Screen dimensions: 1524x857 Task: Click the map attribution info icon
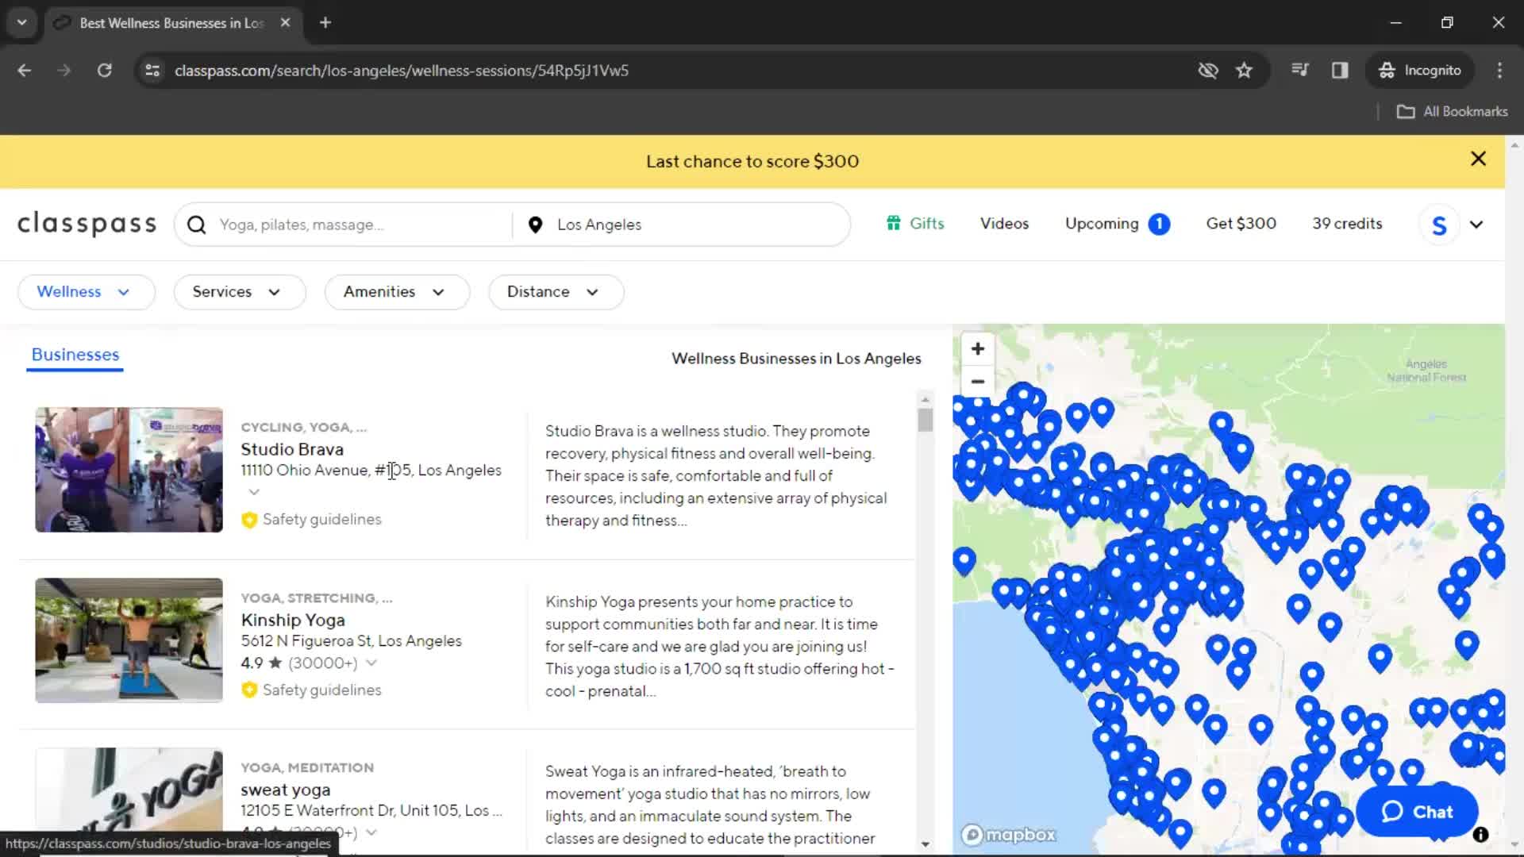tap(1480, 835)
